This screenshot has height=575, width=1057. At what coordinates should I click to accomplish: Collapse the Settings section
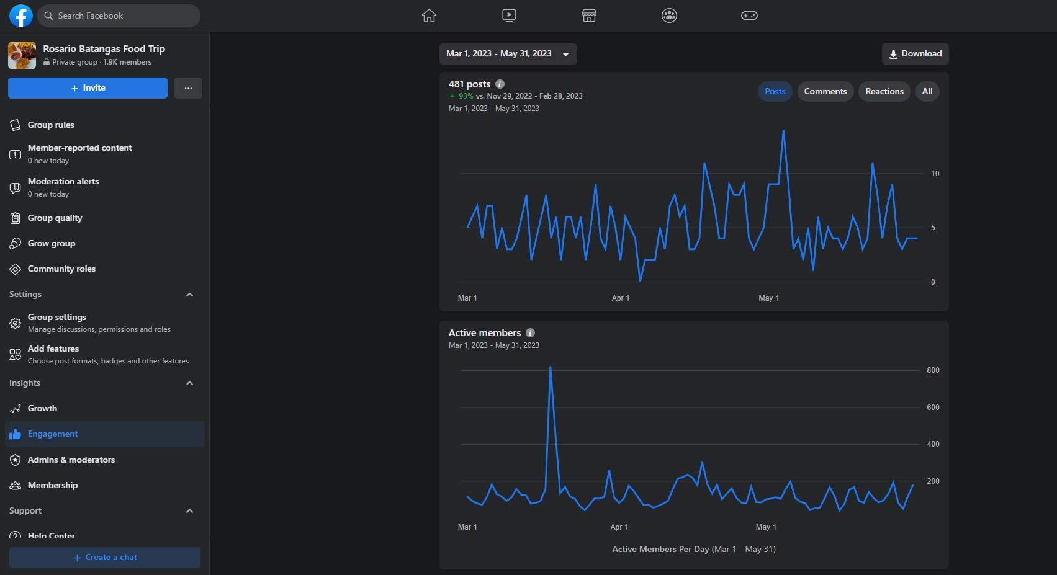189,295
